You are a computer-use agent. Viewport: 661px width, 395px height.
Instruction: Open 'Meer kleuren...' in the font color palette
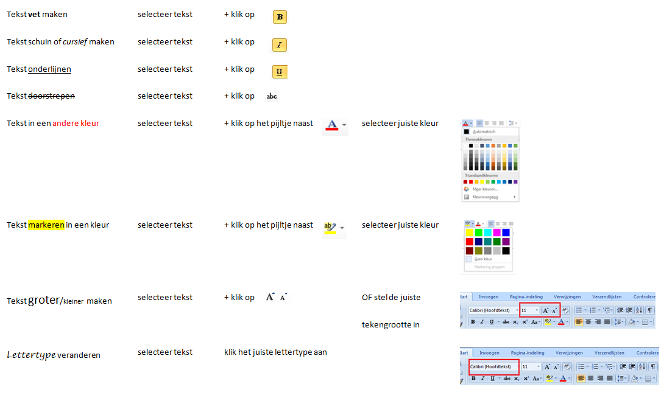pos(490,189)
